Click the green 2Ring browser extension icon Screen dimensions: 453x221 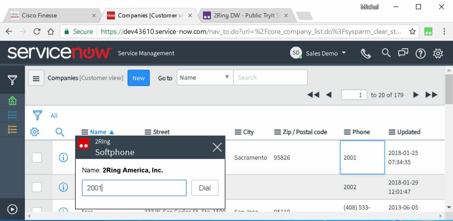tap(428, 31)
